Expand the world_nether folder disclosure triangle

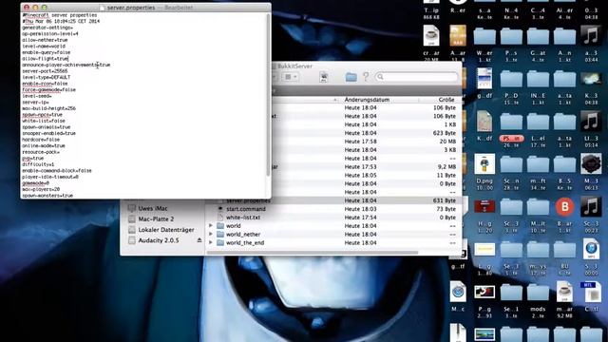tap(211, 235)
